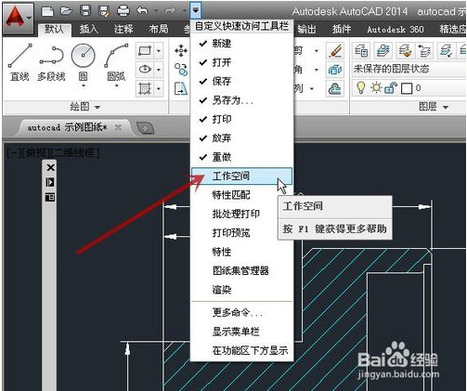Choose 在功能区下方显示 menu entry

(x=241, y=350)
